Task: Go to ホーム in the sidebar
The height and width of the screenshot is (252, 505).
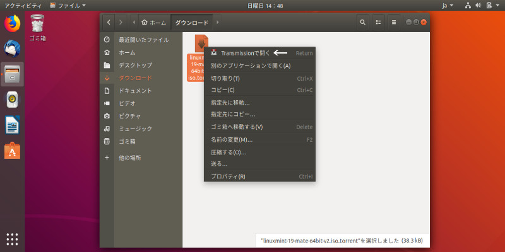Action: [x=141, y=52]
